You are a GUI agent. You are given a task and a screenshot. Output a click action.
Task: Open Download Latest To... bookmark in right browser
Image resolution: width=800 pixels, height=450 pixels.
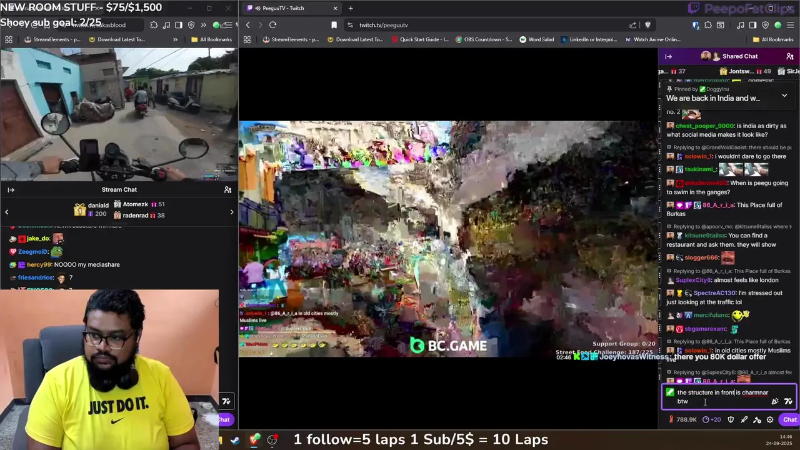(354, 39)
